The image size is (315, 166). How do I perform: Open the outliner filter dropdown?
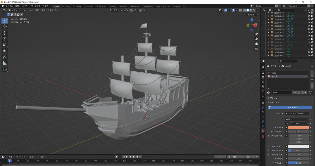point(307,10)
